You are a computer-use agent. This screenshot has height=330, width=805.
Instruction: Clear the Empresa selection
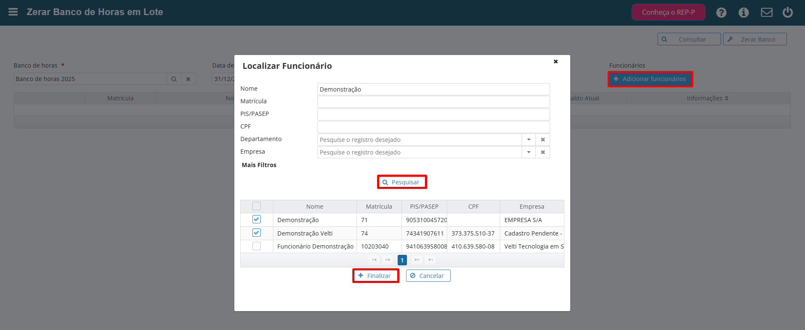tap(543, 152)
